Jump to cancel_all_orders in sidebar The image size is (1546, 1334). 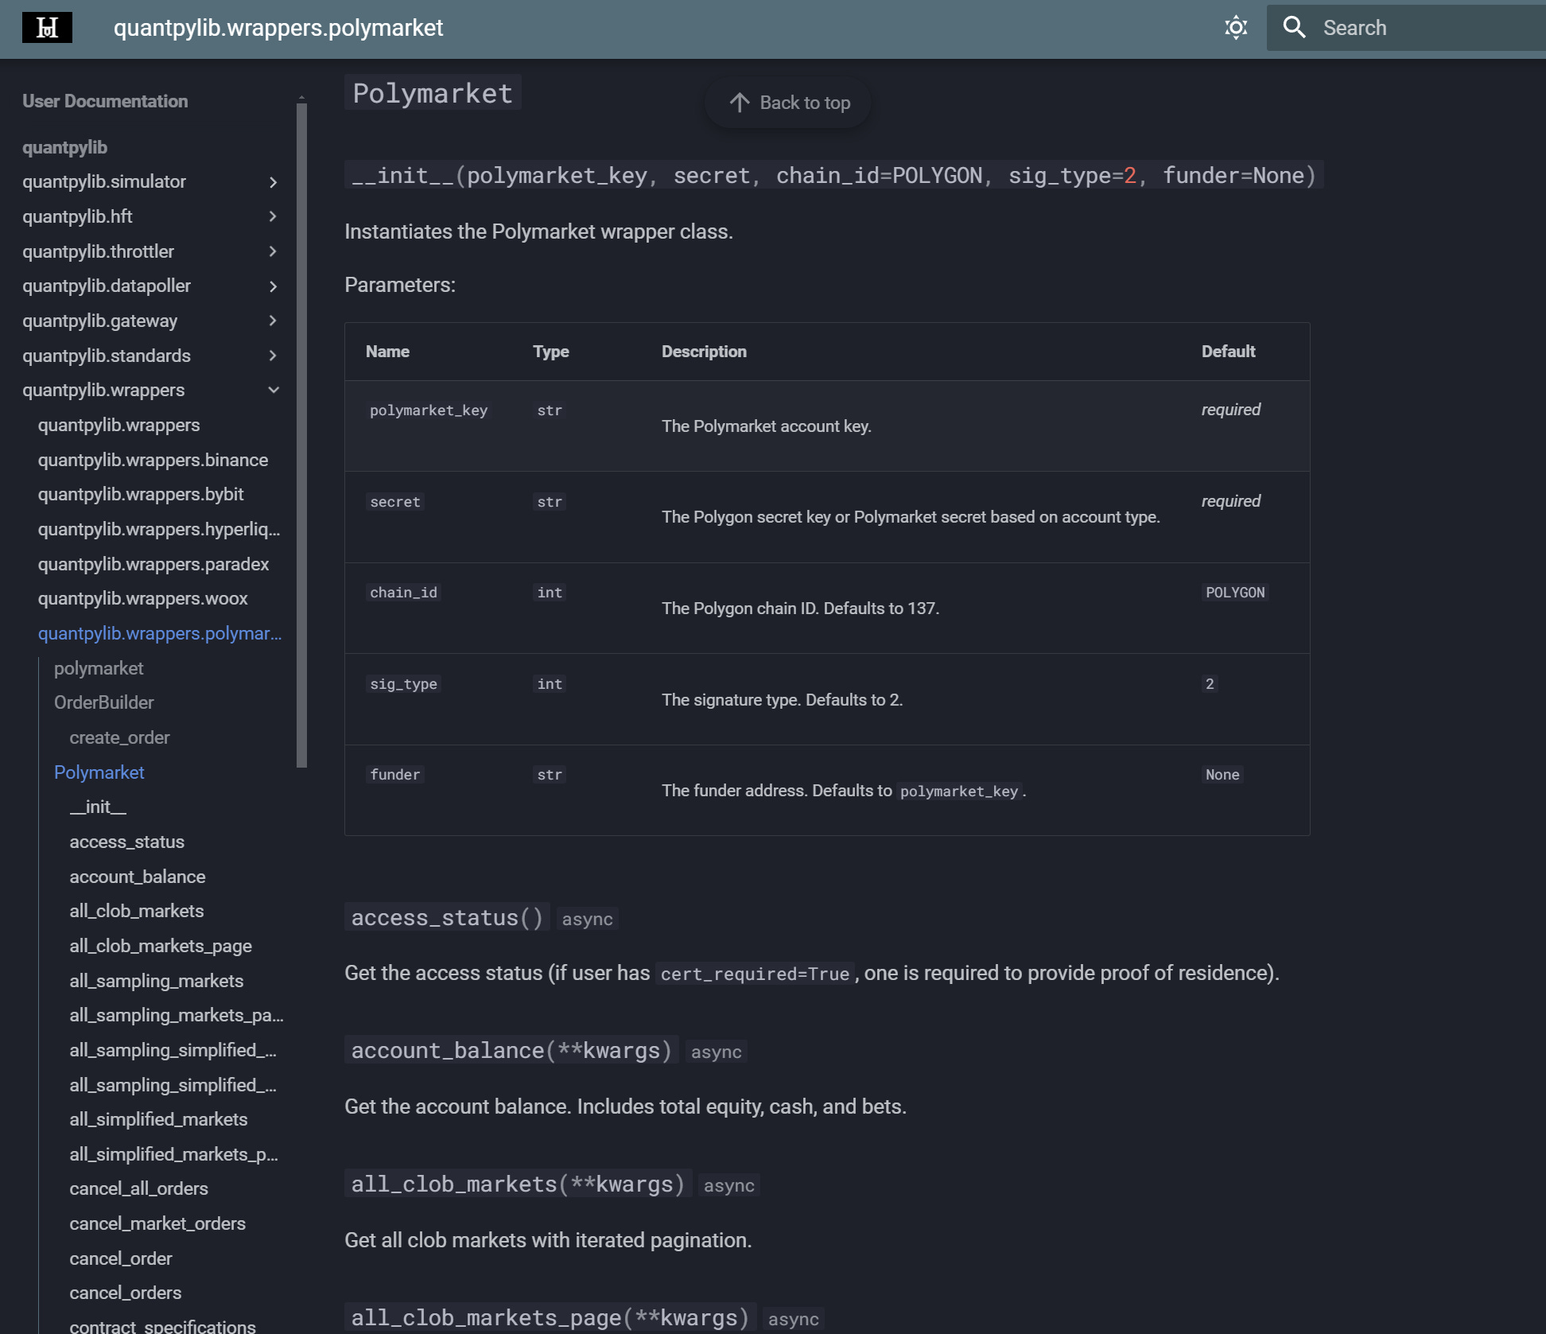coord(138,1188)
